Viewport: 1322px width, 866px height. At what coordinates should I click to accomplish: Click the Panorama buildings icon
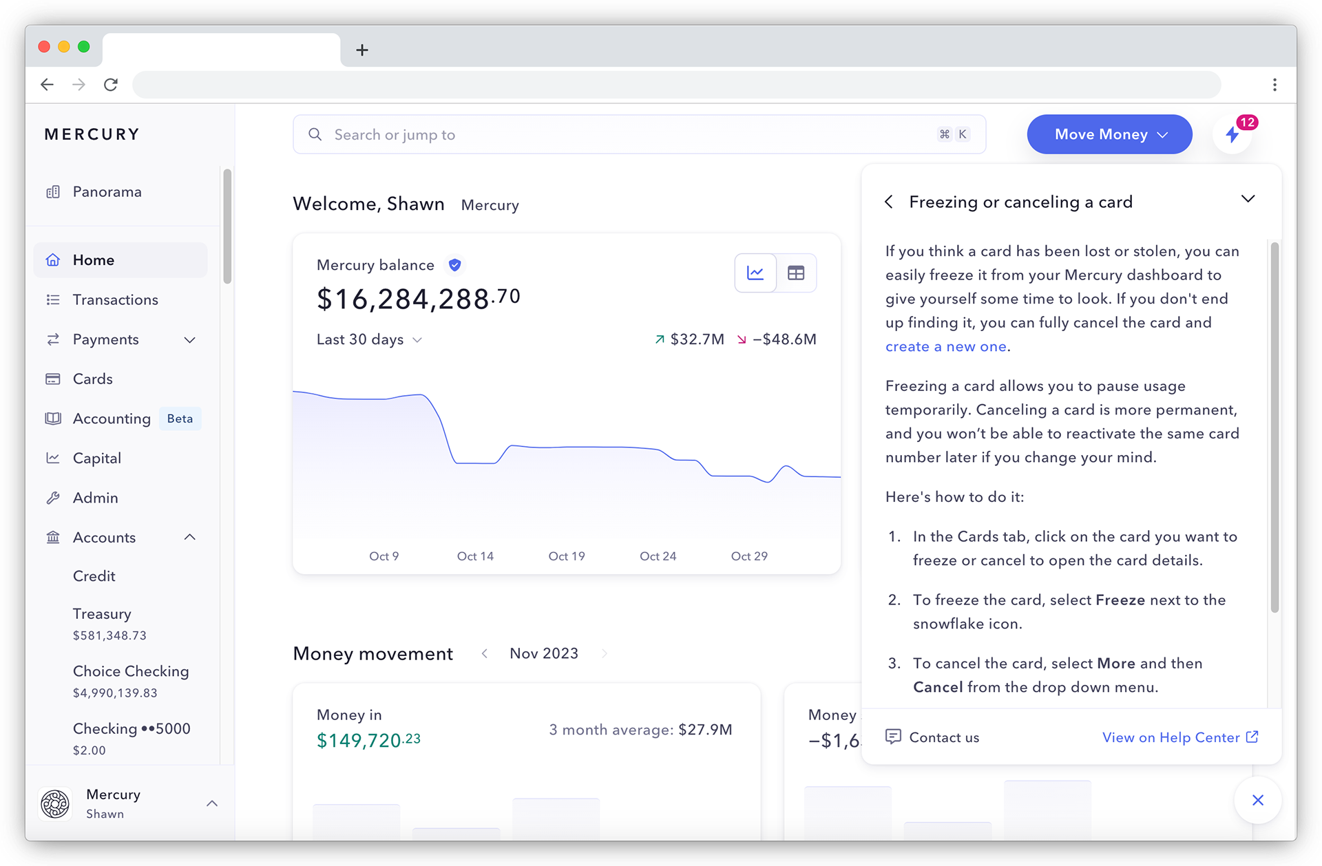tap(53, 192)
